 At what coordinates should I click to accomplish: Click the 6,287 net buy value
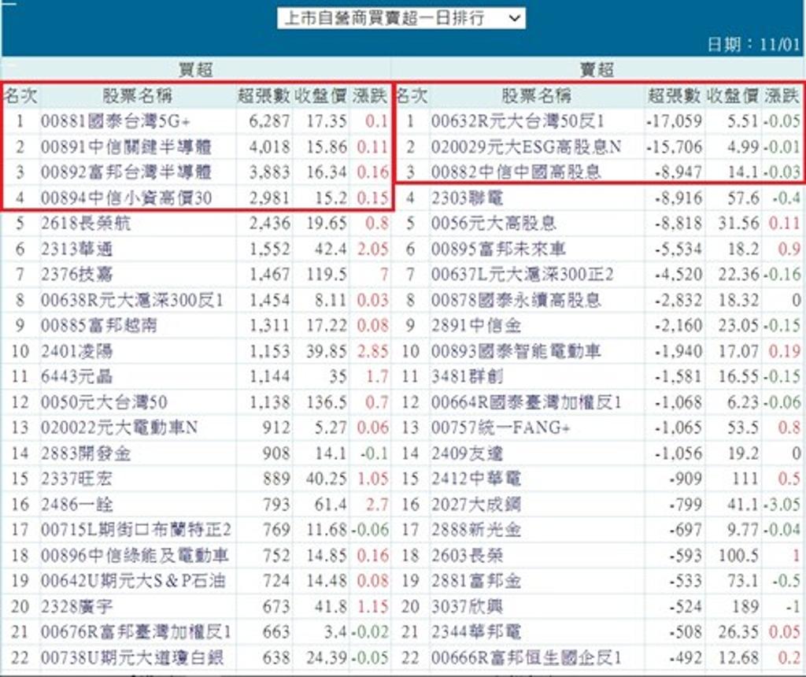pyautogui.click(x=269, y=121)
